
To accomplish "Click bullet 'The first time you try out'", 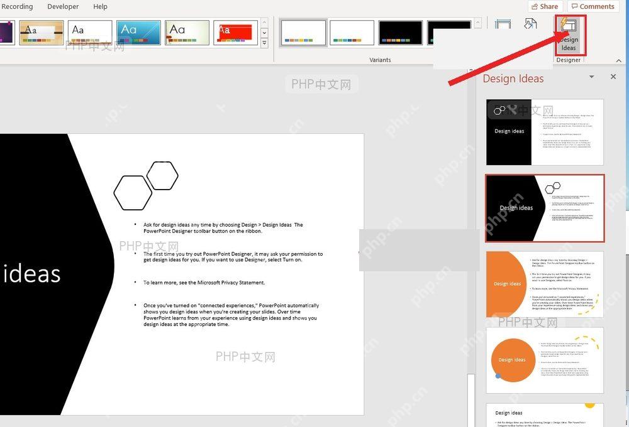I will 233,257.
